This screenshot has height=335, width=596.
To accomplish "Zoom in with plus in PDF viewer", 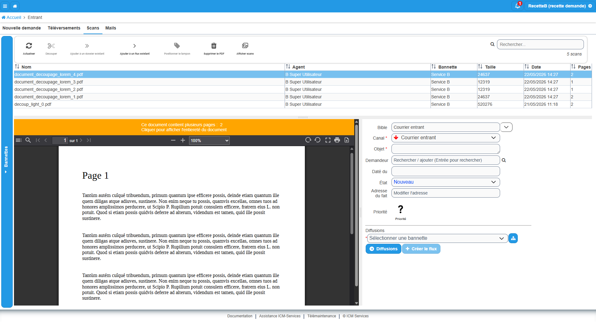I will pos(183,140).
